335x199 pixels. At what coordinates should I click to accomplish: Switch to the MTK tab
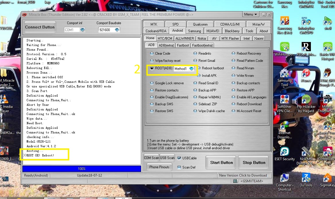click(x=154, y=24)
